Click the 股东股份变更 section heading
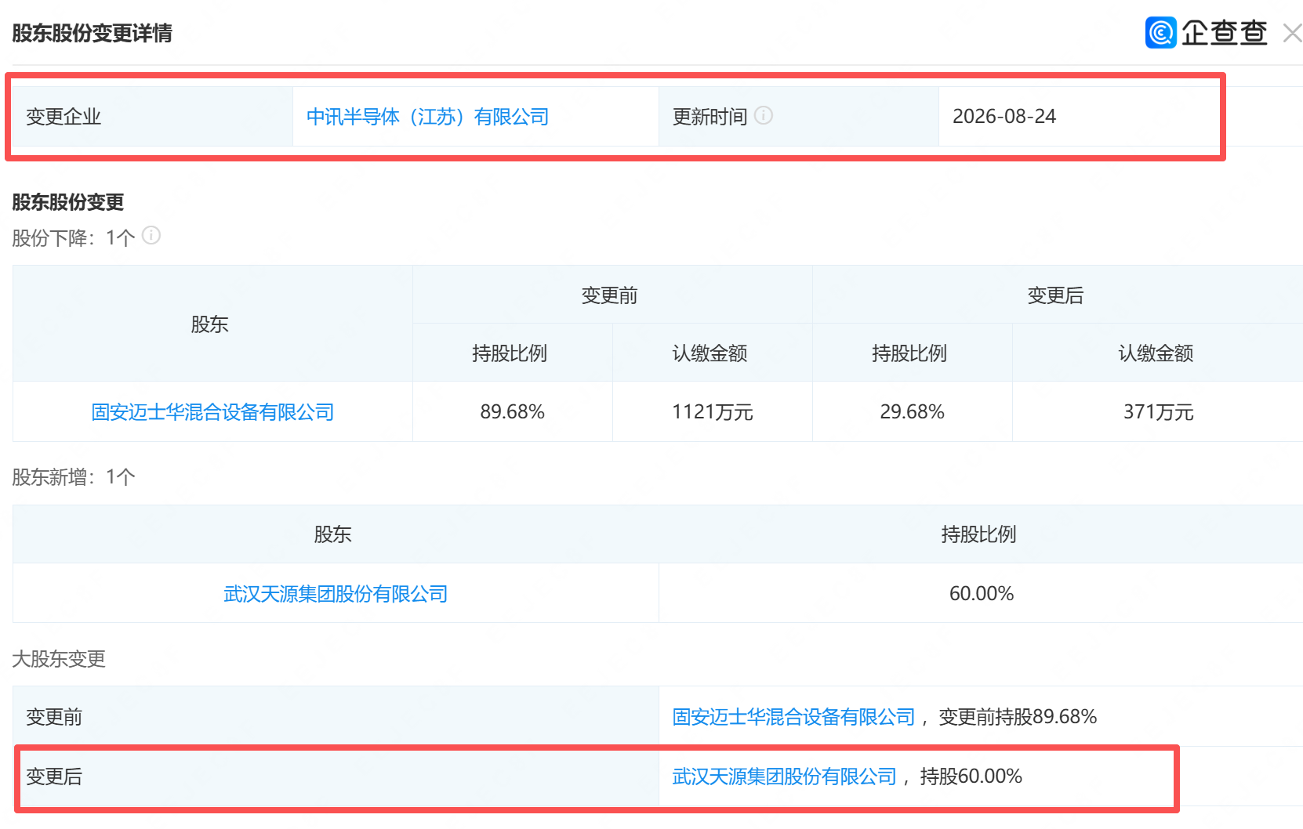This screenshot has height=829, width=1303. click(x=68, y=202)
